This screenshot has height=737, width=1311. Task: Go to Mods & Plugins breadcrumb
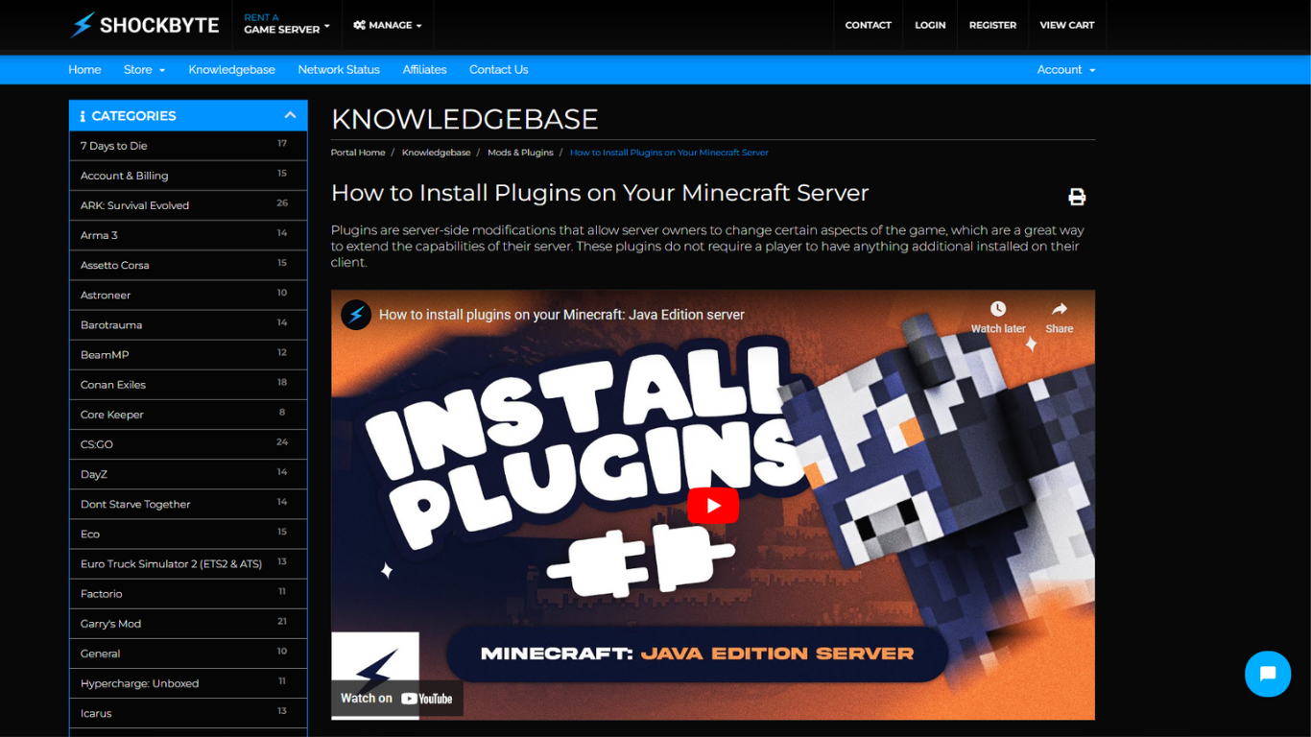pyautogui.click(x=520, y=153)
